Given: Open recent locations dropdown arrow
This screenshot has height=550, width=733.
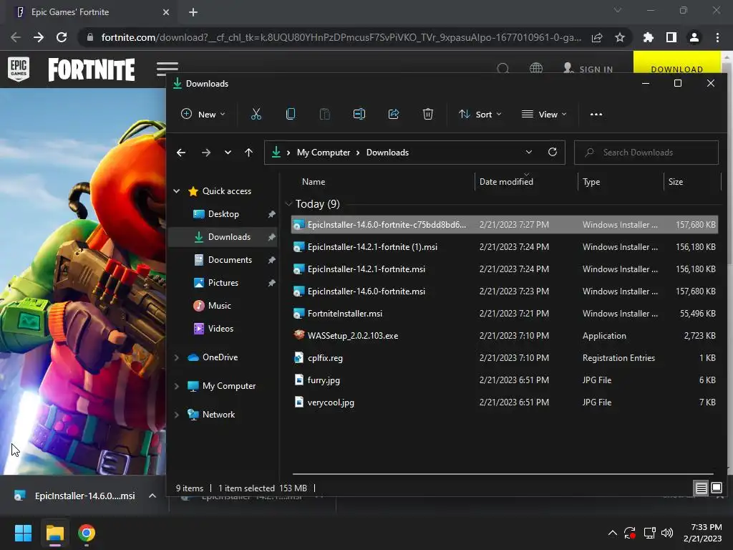Looking at the screenshot, I should pyautogui.click(x=228, y=153).
